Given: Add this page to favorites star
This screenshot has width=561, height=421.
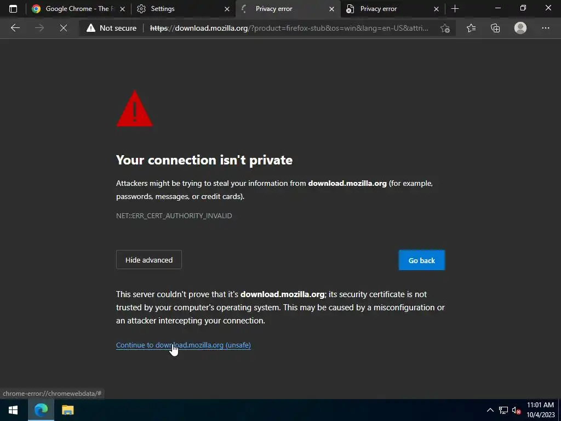Looking at the screenshot, I should [x=445, y=28].
